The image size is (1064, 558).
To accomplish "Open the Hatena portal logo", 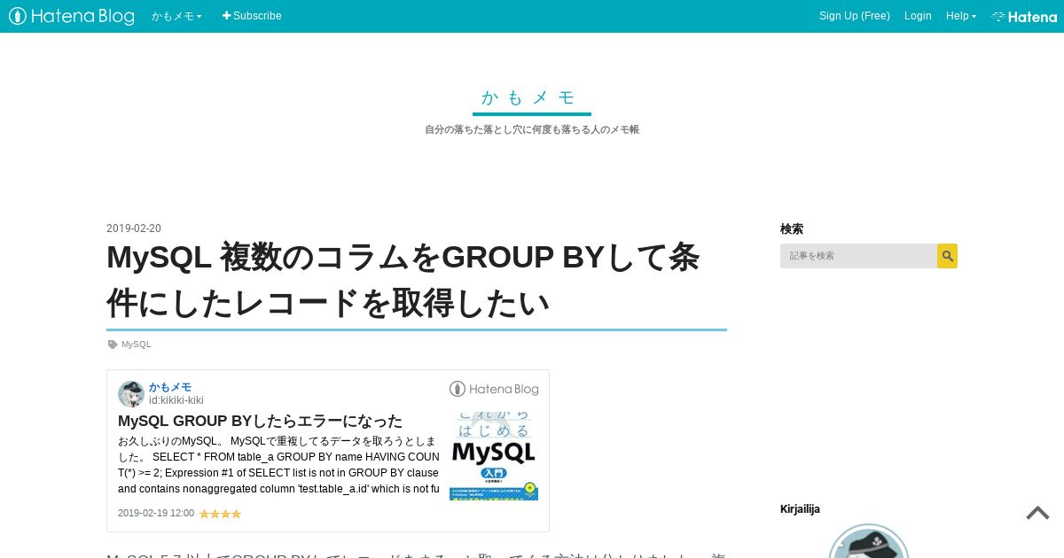I will (x=1024, y=16).
